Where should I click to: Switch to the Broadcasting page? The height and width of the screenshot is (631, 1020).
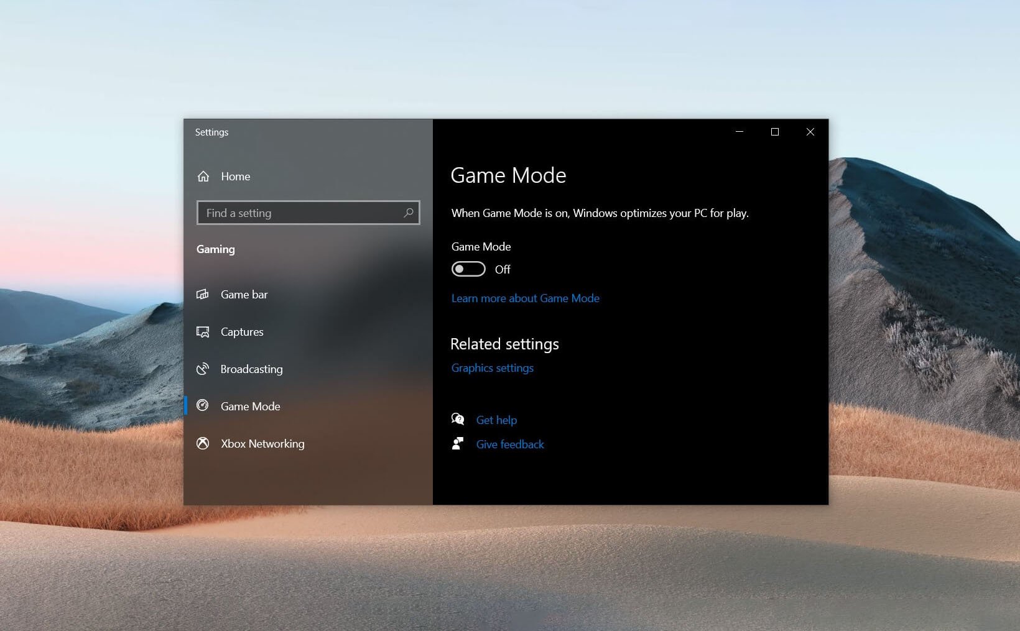tap(251, 369)
